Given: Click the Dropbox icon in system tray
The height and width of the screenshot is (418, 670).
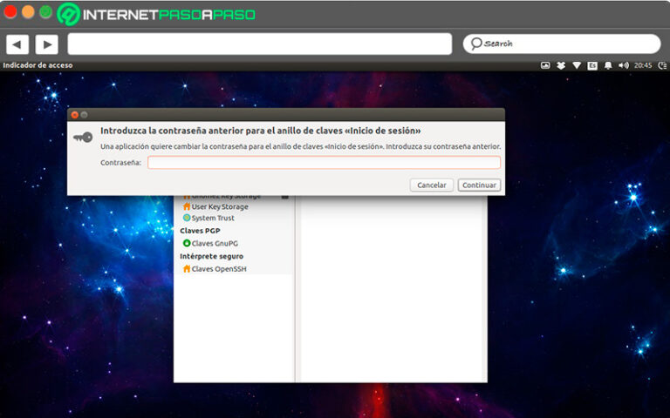Looking at the screenshot, I should (561, 65).
